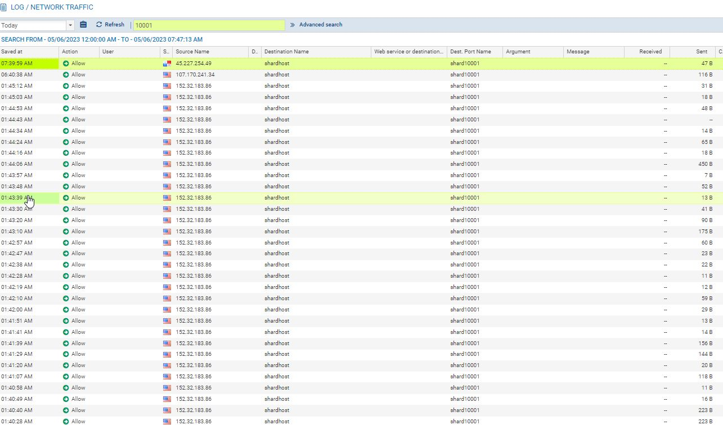Image resolution: width=723 pixels, height=425 pixels.
Task: Click the US flag on the 01:45:12 AM row
Action: pyautogui.click(x=167, y=85)
